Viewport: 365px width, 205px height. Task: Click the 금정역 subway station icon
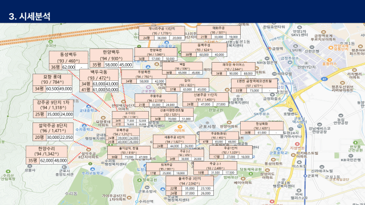pos(269,48)
